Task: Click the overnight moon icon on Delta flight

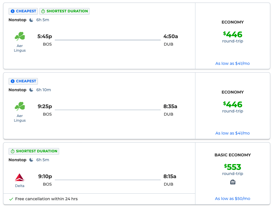Action: pos(32,160)
